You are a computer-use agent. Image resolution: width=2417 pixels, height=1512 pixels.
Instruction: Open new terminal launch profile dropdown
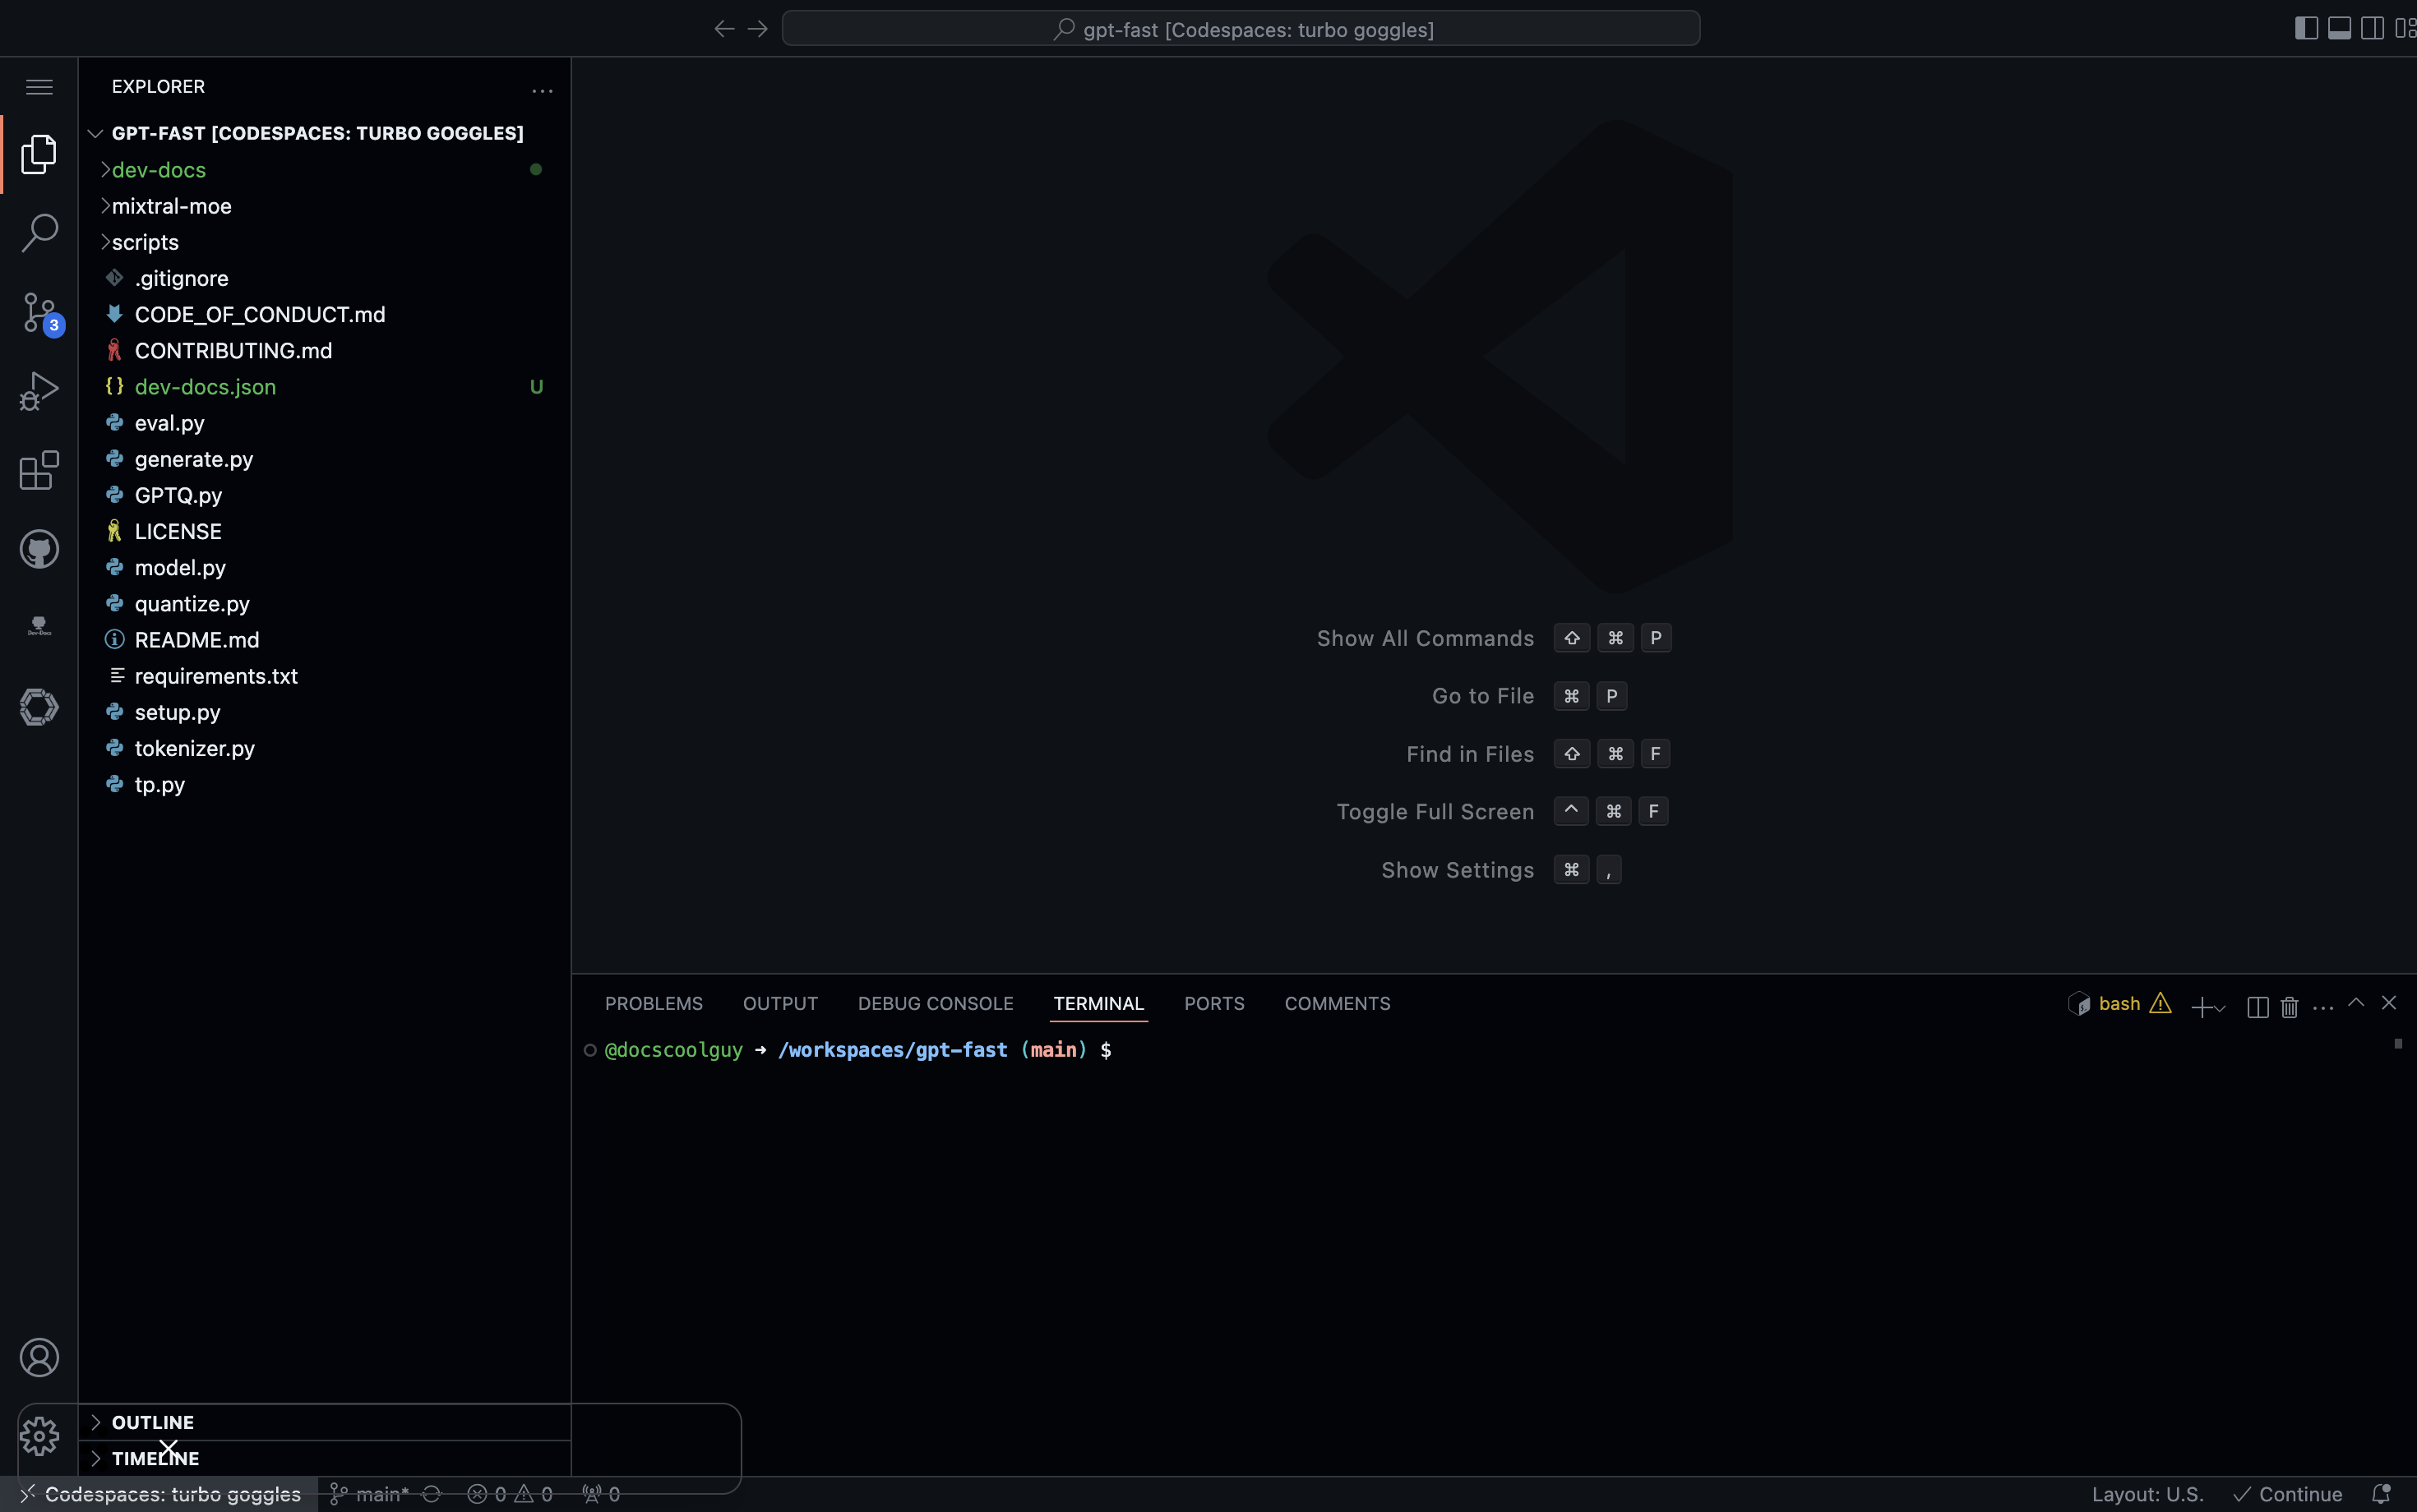pos(2220,1008)
